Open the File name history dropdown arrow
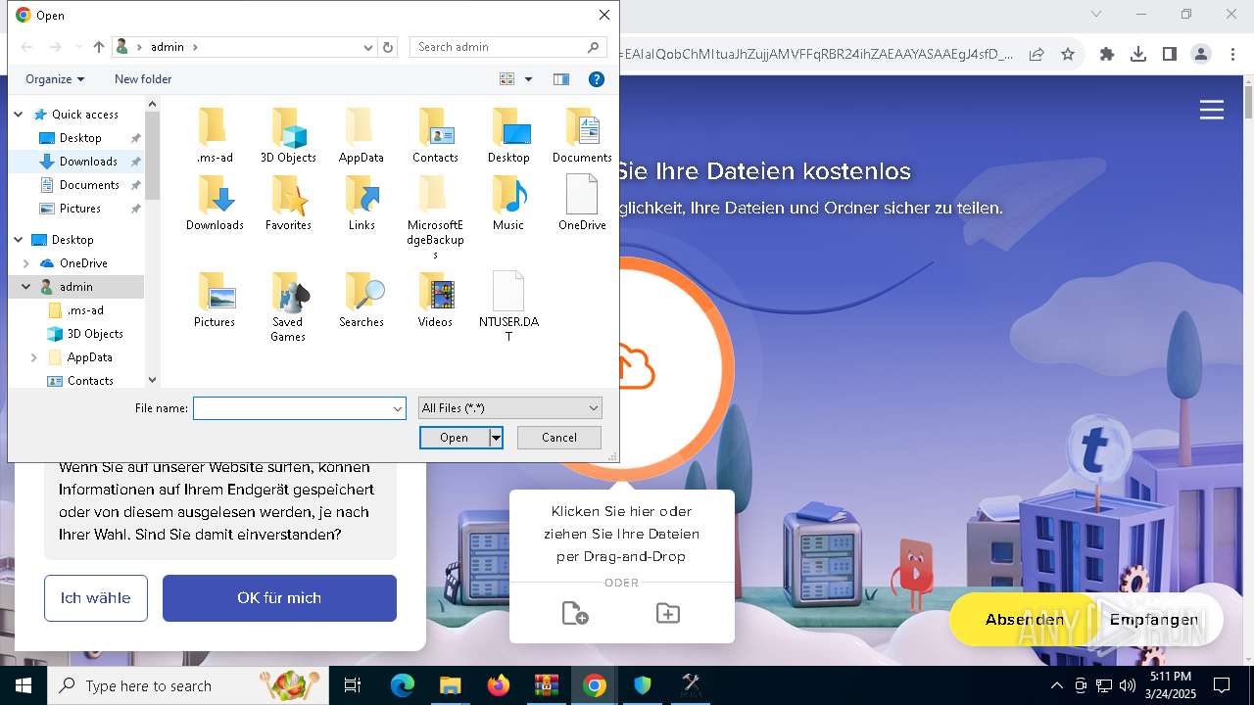 pyautogui.click(x=398, y=408)
